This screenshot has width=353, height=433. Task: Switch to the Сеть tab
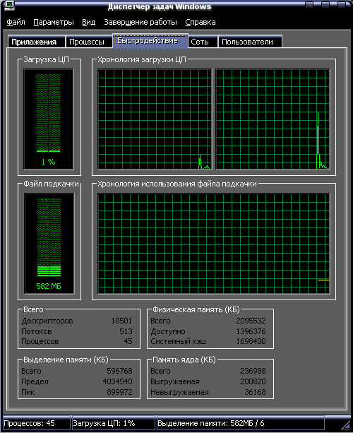tap(203, 42)
